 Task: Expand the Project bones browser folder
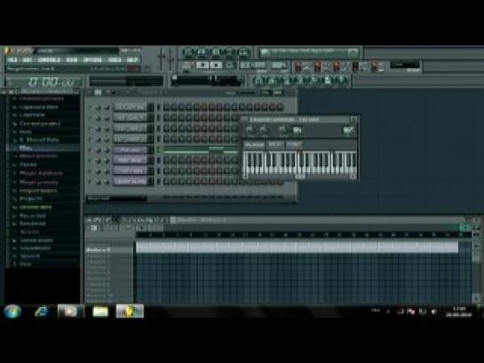(x=38, y=191)
